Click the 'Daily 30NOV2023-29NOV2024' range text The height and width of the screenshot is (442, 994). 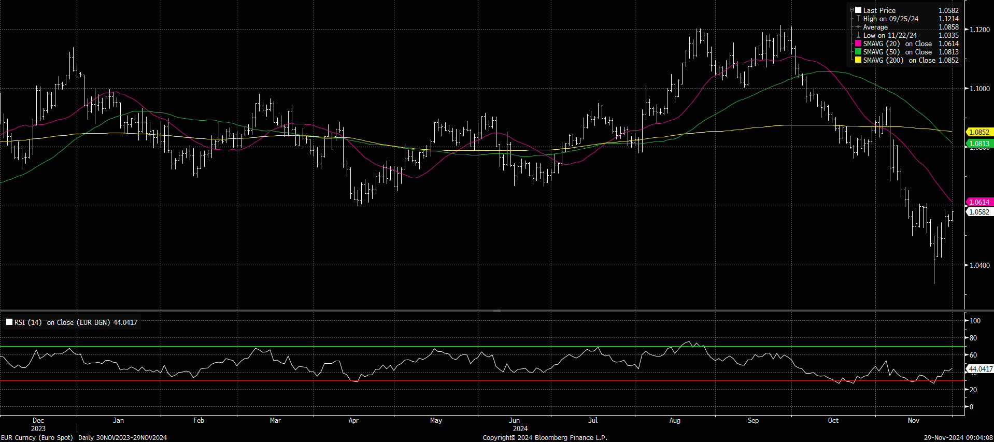pos(122,437)
